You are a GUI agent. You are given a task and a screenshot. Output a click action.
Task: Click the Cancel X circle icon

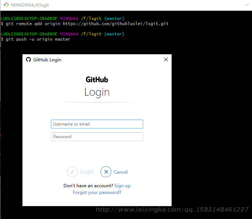(x=106, y=172)
